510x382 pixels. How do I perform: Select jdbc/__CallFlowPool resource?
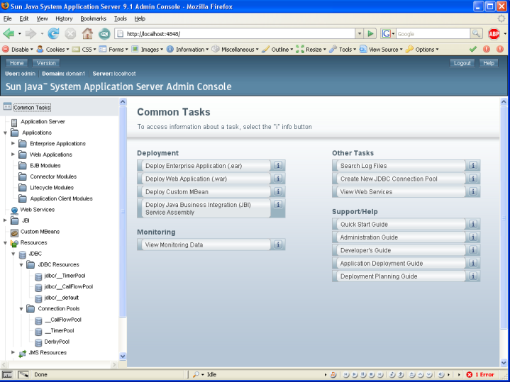click(69, 287)
